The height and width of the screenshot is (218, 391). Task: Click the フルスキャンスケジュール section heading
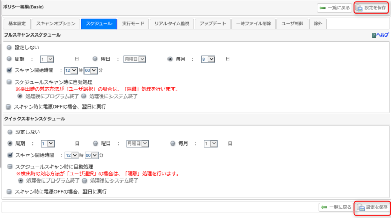[32, 35]
